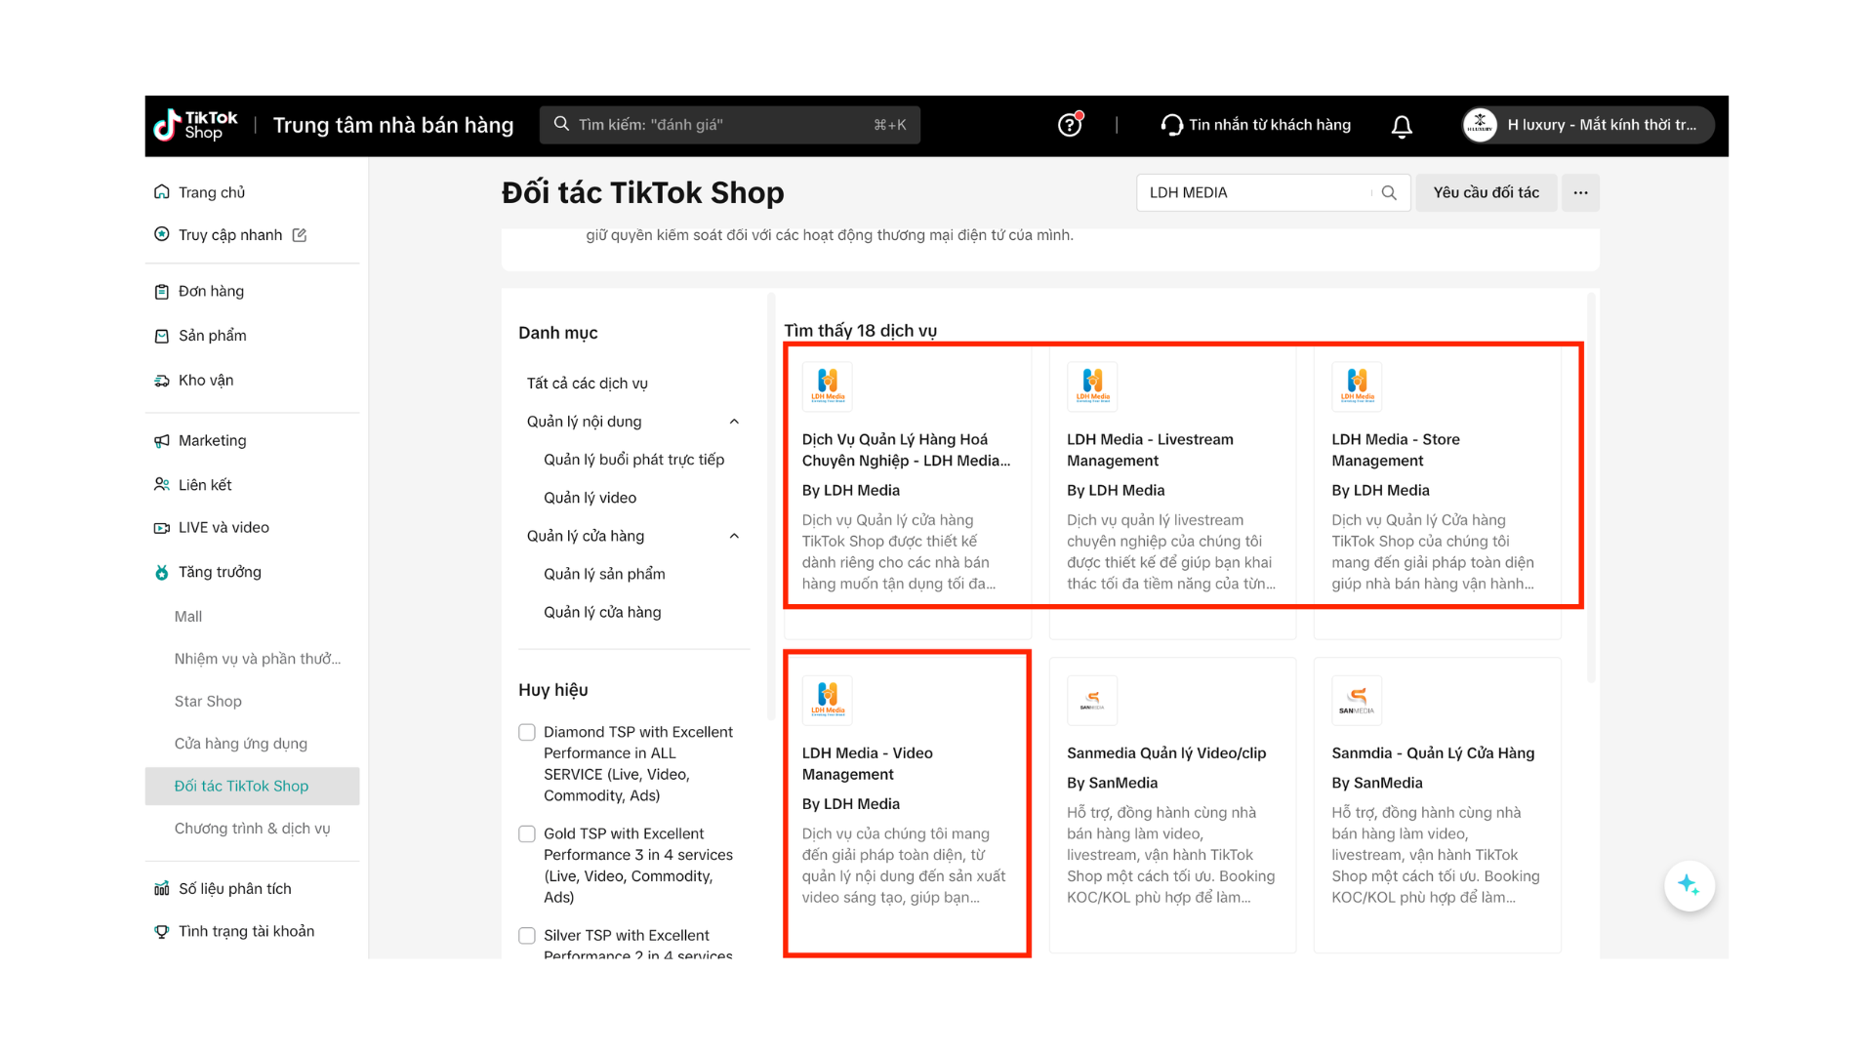Check Silver TSP with Excellent Performance badge
The width and height of the screenshot is (1874, 1054).
coord(527,935)
